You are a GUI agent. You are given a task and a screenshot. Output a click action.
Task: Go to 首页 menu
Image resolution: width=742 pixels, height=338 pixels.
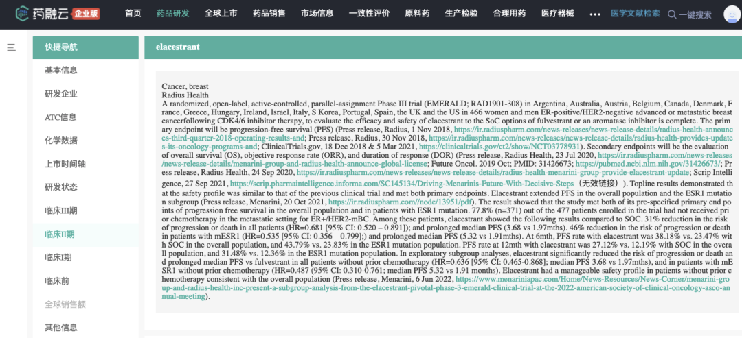(133, 14)
